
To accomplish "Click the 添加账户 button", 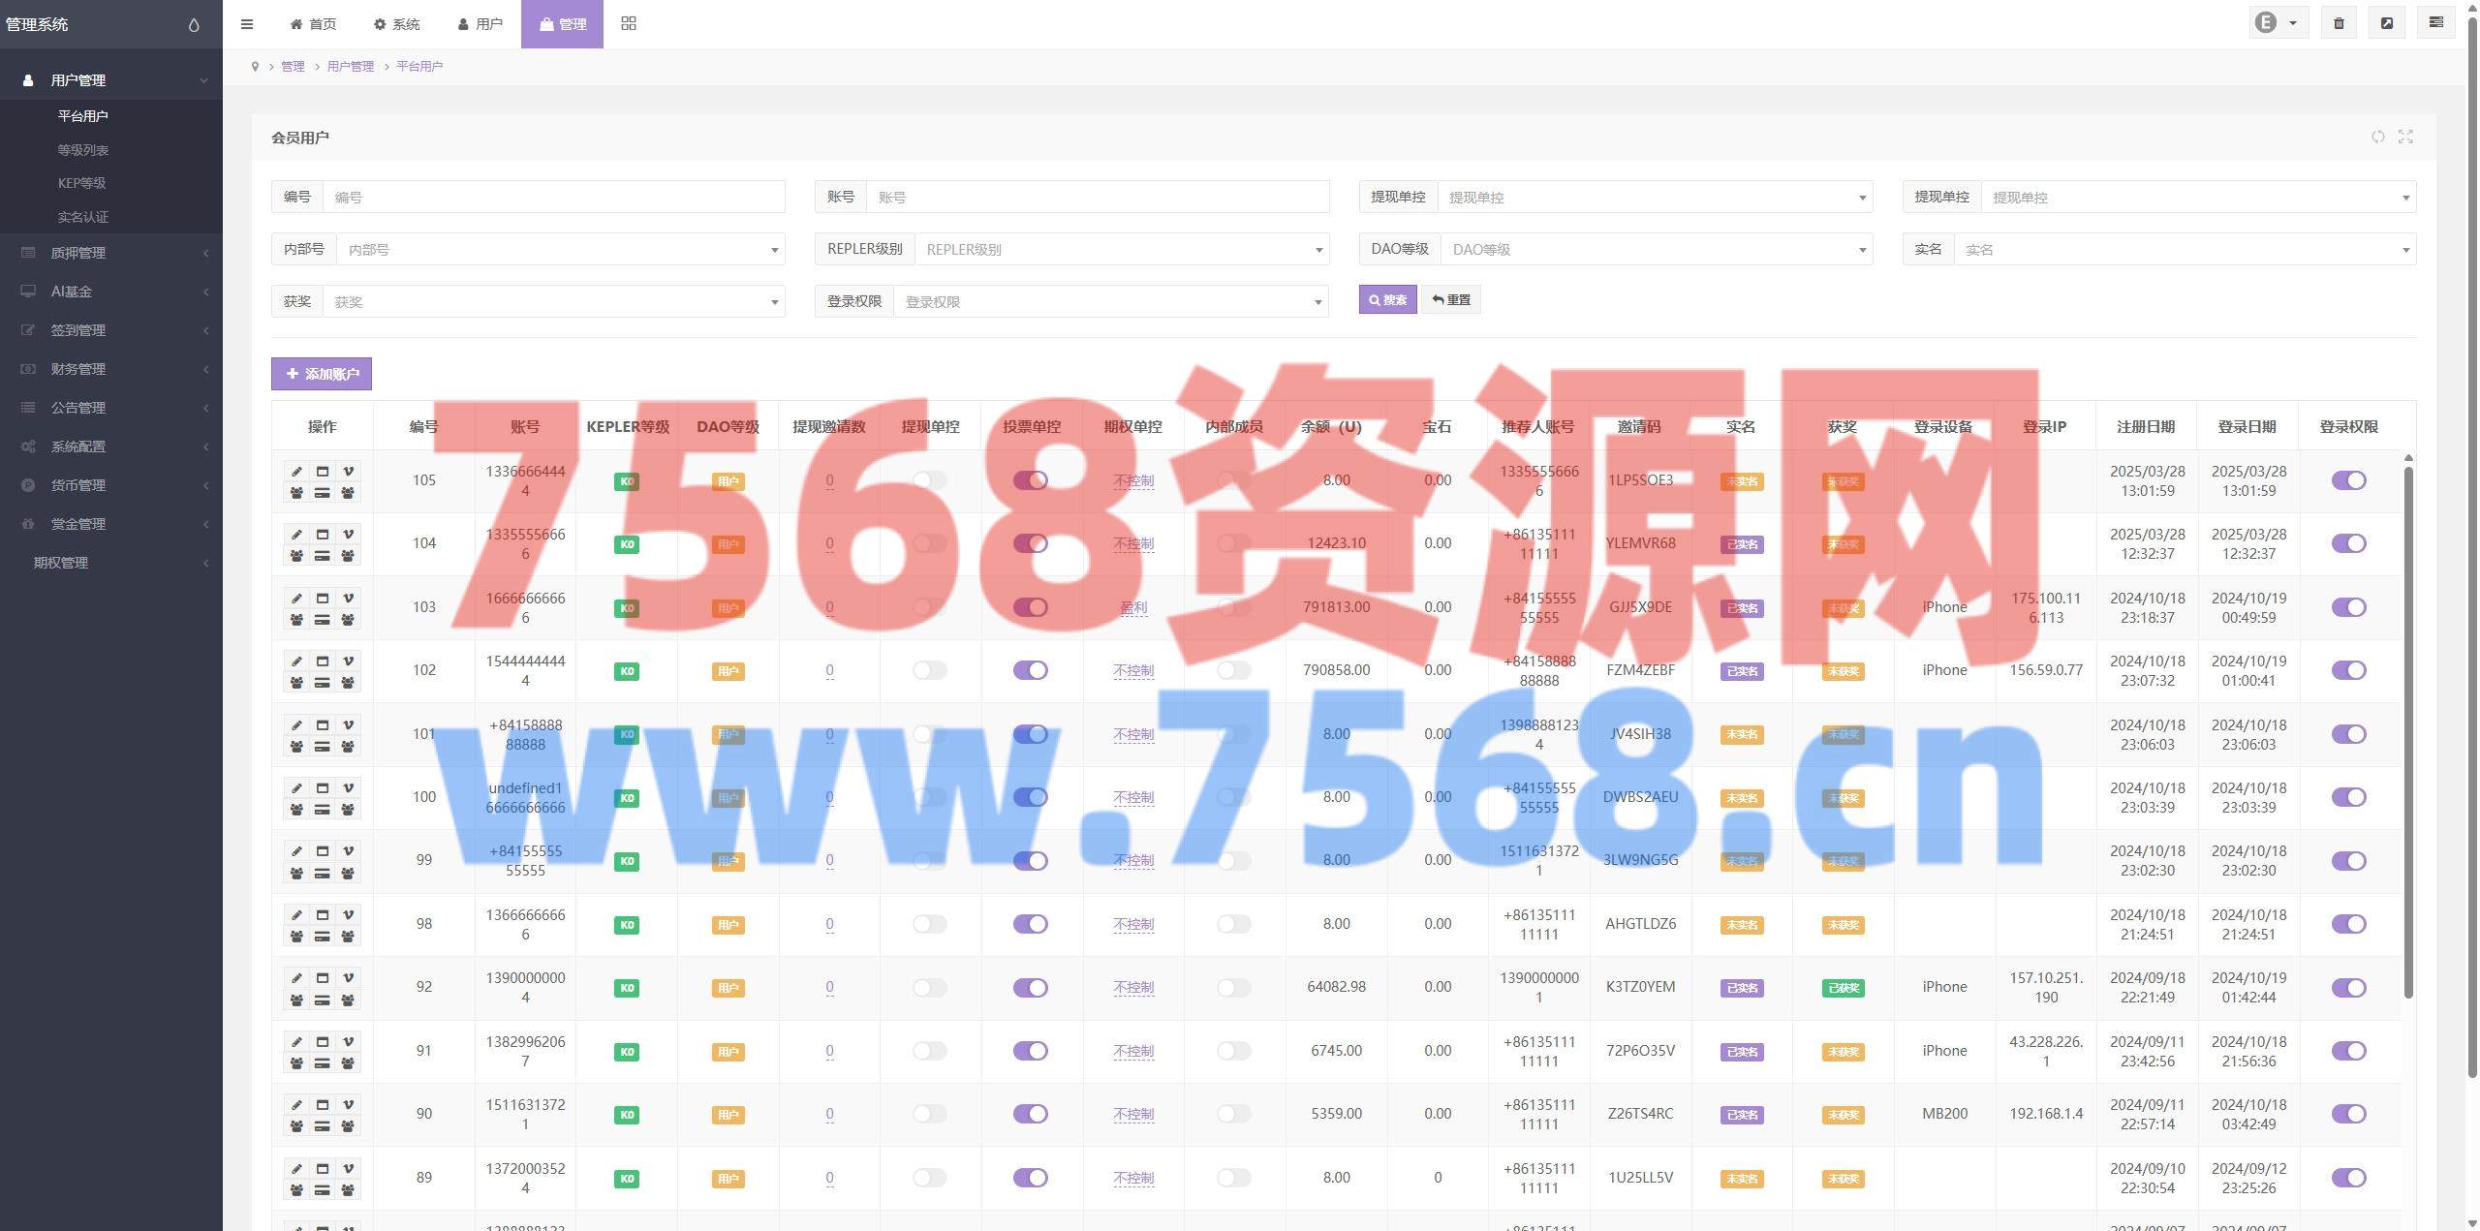I will click(322, 374).
